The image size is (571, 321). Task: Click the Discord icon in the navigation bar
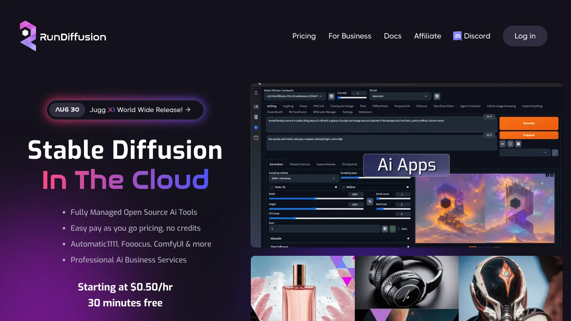[x=456, y=36]
